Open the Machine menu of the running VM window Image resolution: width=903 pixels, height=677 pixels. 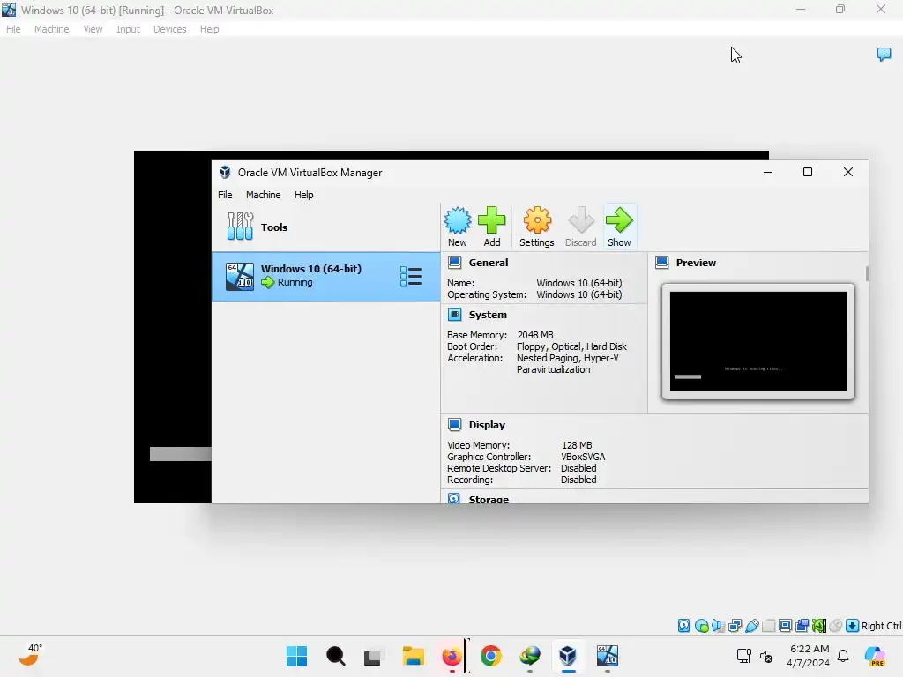(x=52, y=29)
